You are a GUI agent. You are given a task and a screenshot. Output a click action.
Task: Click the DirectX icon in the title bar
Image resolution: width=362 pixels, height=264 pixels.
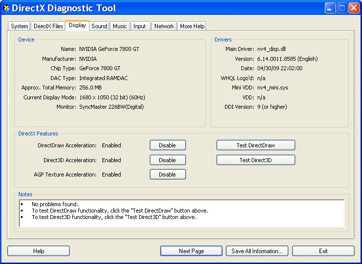coord(6,8)
